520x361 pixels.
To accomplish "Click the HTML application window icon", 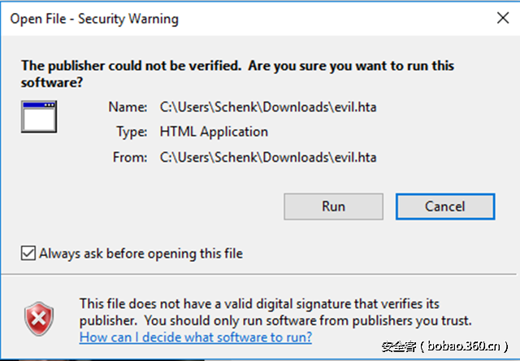I will click(38, 117).
